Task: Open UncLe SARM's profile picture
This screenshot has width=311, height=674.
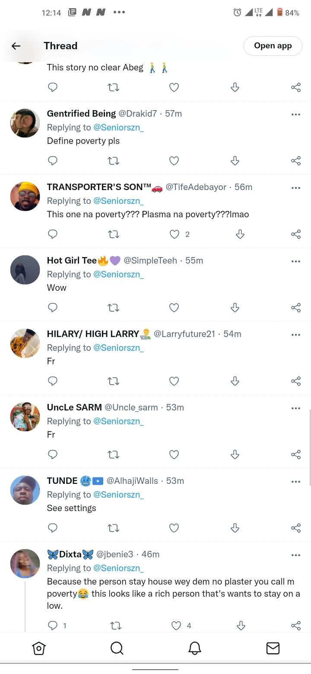Action: click(x=25, y=417)
